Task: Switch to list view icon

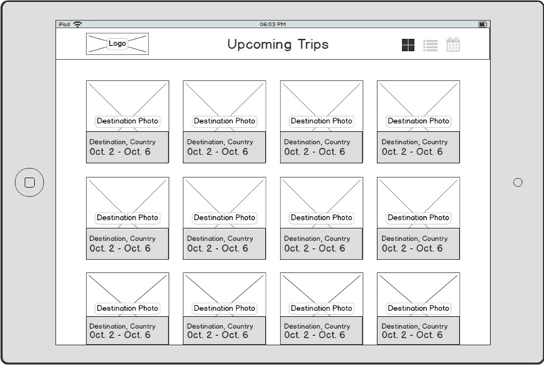Action: click(430, 45)
